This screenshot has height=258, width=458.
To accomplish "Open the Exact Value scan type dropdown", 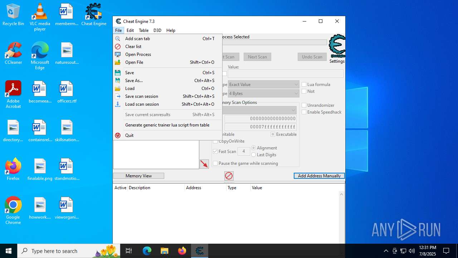I will coord(264,84).
